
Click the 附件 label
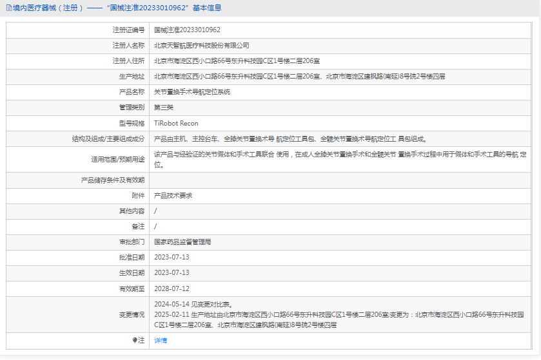click(x=138, y=196)
